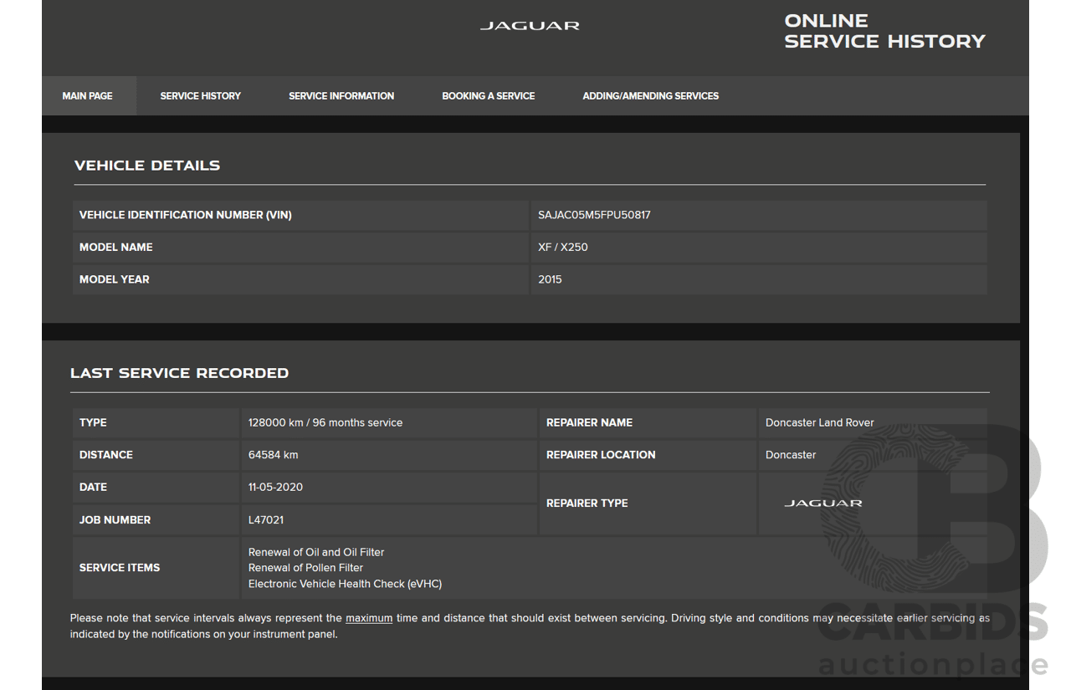This screenshot has height=690, width=1071.
Task: Click the service date 11-05-2020
Action: 275,488
